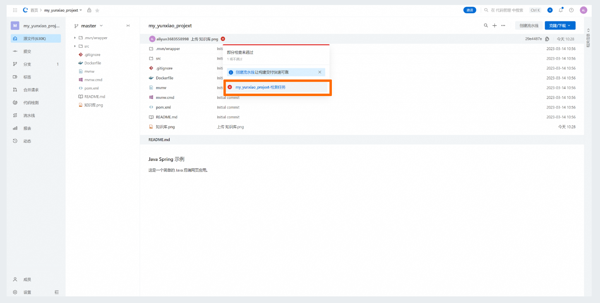600x303 pixels.
Task: Expand the 相关信息 right side panel
Action: point(588,38)
